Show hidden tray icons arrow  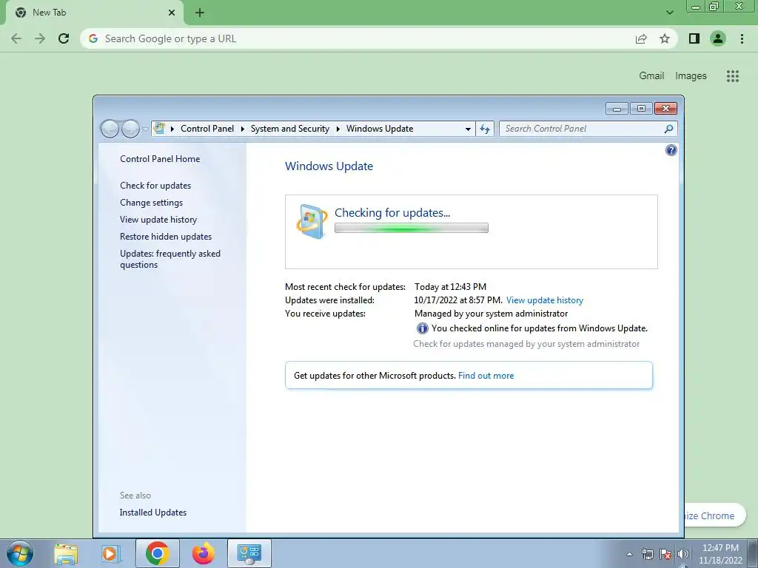point(629,554)
